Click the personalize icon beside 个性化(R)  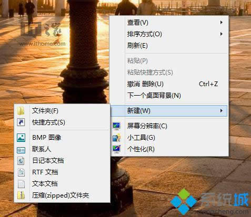[x=116, y=149]
